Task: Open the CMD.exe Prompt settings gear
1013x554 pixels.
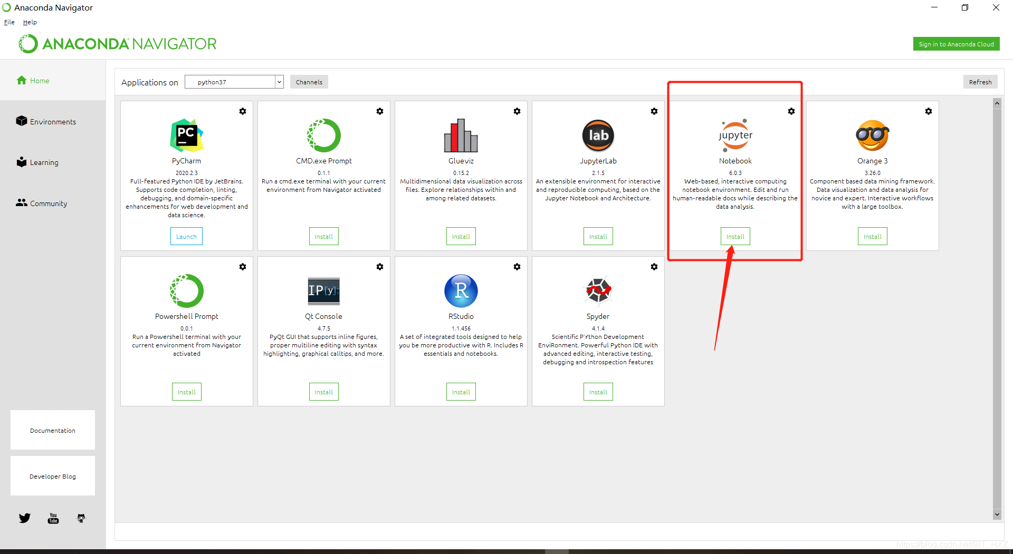Action: [x=380, y=111]
